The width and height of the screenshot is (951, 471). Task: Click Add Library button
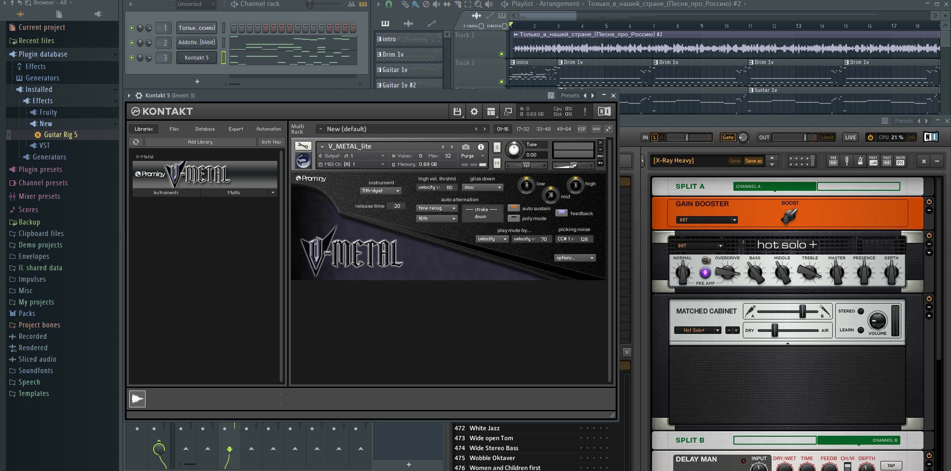pos(200,142)
